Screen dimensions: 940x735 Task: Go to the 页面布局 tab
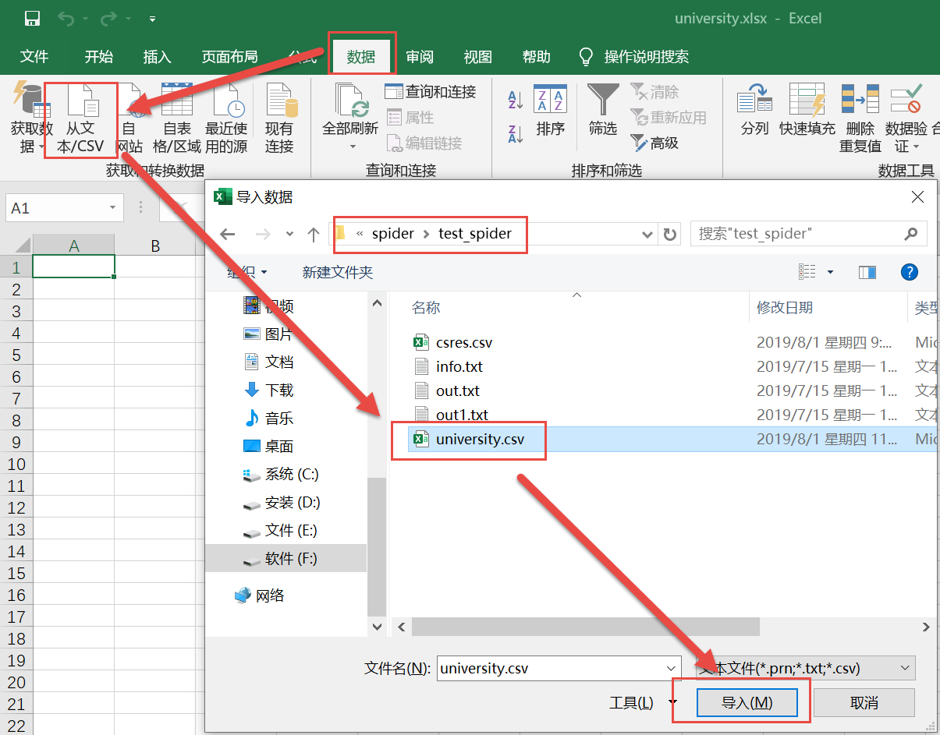(229, 57)
